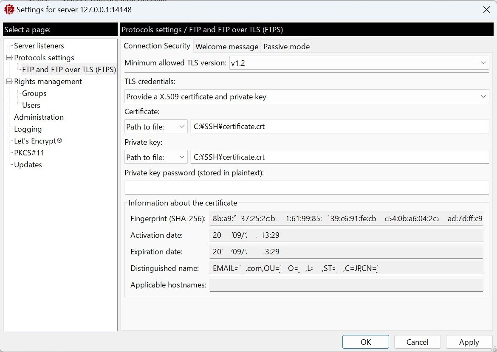Select the Logging page

[28, 129]
